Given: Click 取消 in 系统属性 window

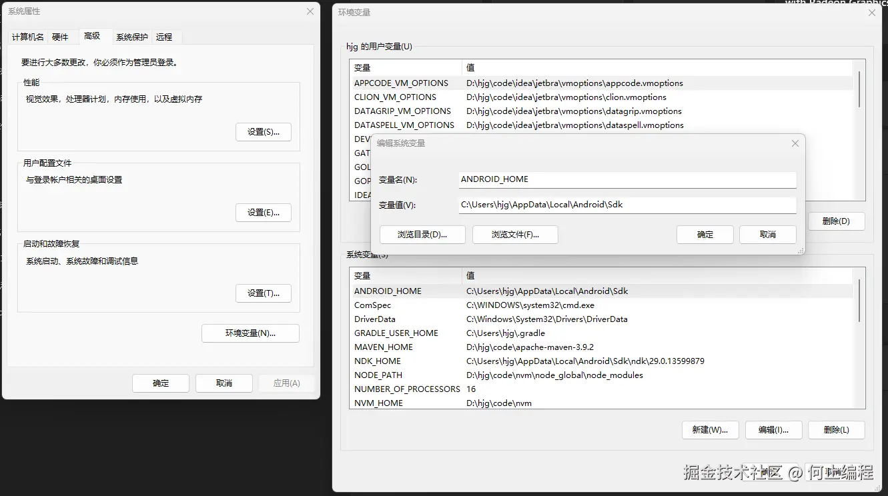Looking at the screenshot, I should (224, 383).
